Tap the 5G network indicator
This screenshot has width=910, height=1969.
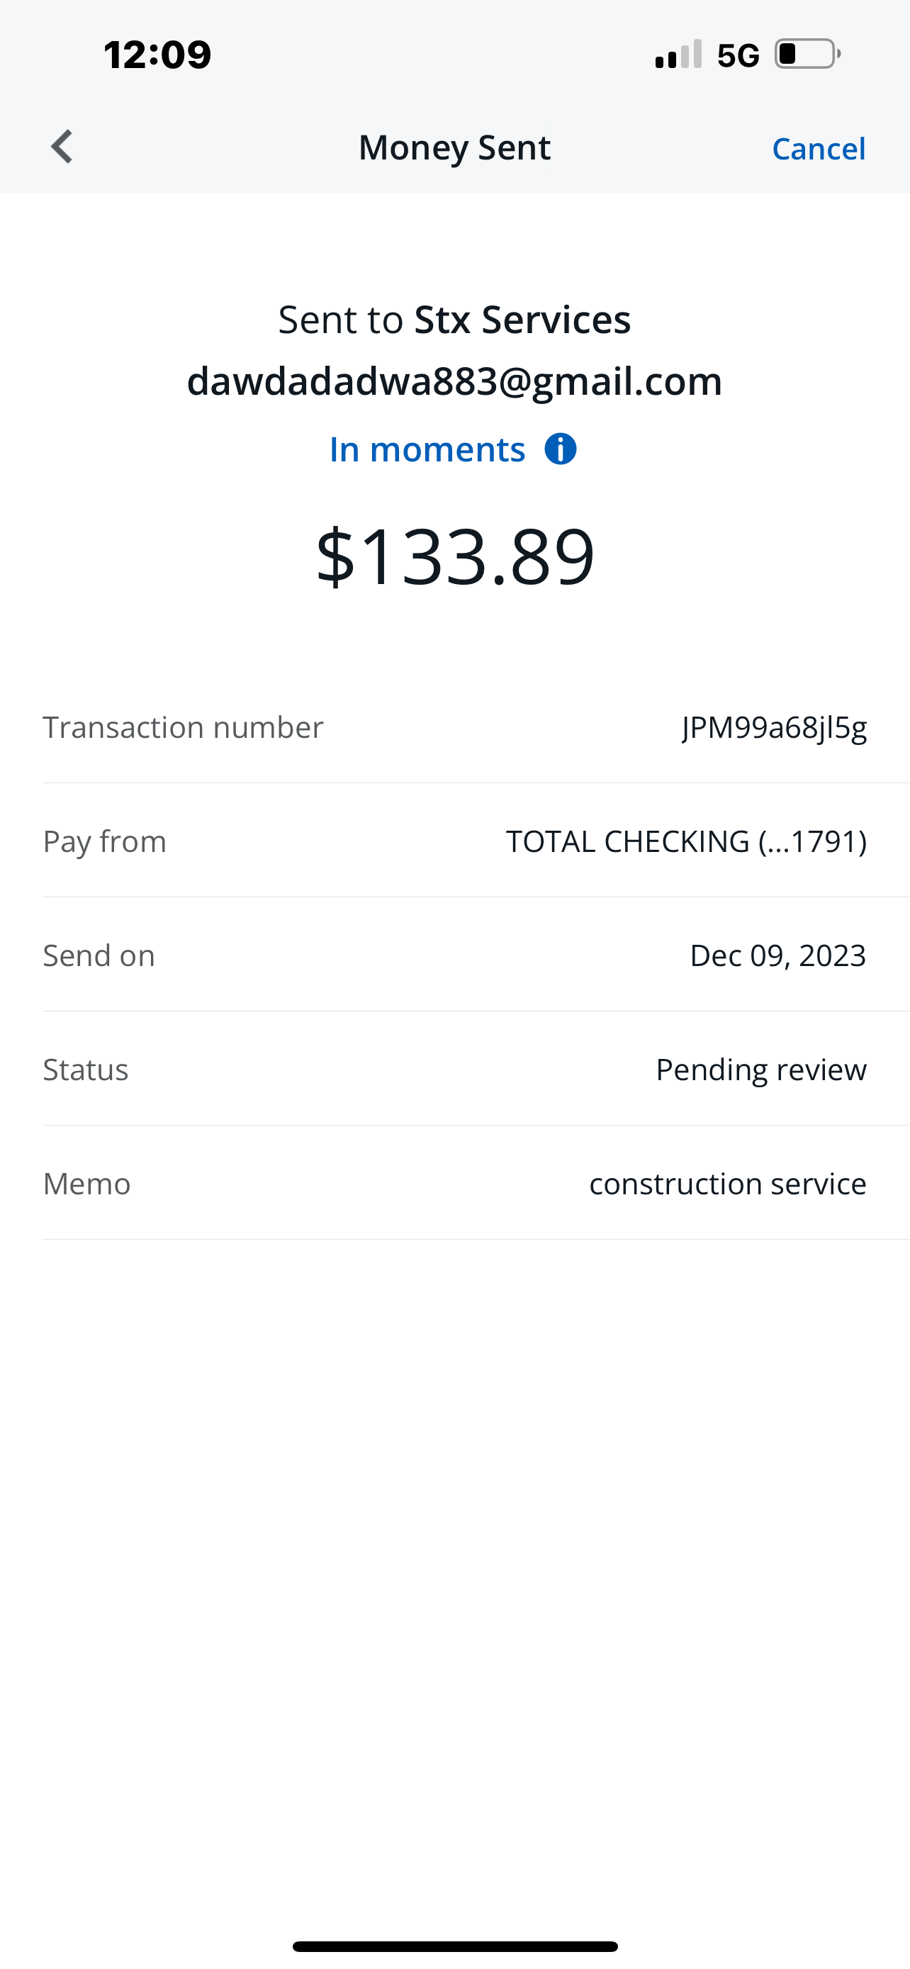[x=737, y=55]
